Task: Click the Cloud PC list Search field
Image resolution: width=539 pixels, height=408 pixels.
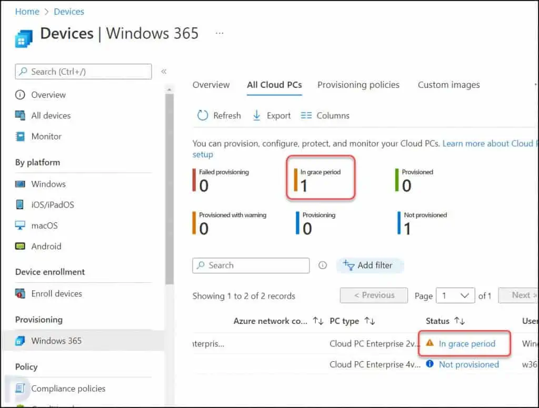Action: click(x=251, y=266)
